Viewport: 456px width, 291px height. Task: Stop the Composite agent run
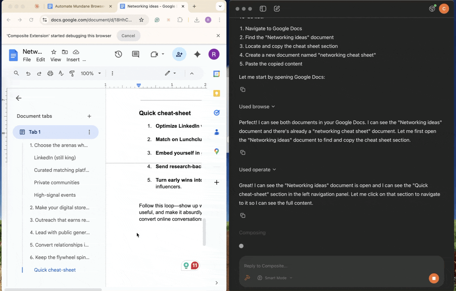434,278
